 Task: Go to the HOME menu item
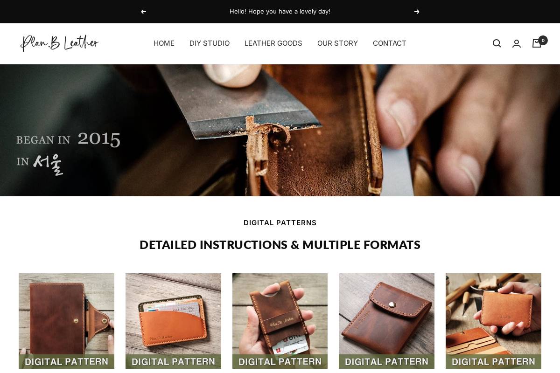[x=164, y=43]
